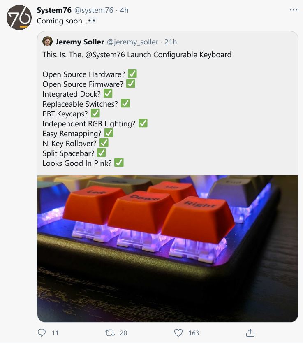Click Jeremy Soller's profile avatar

(x=49, y=42)
